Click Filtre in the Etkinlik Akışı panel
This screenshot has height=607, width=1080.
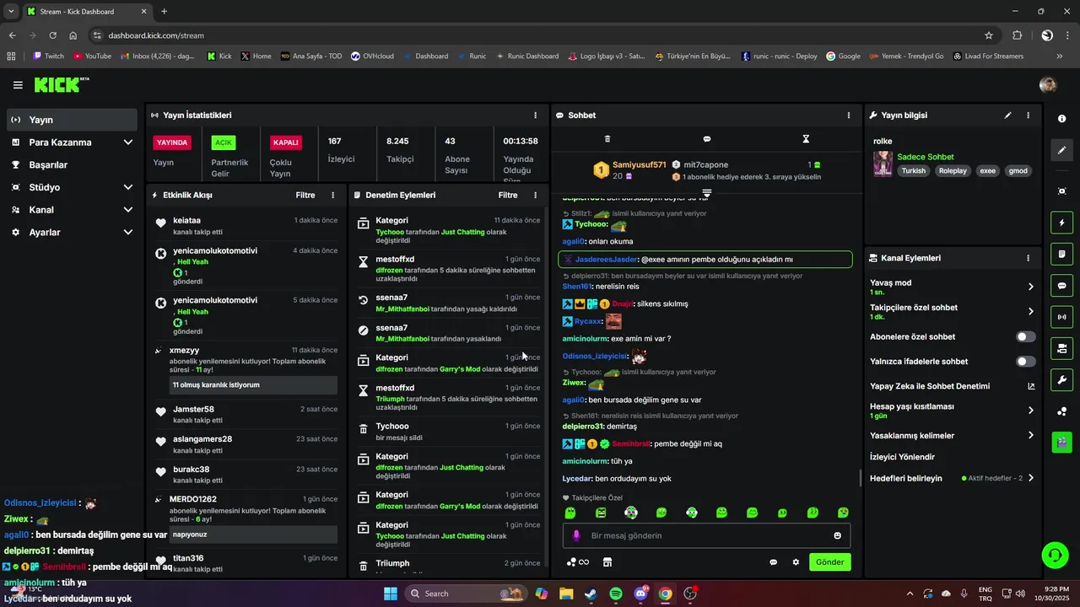tap(305, 195)
